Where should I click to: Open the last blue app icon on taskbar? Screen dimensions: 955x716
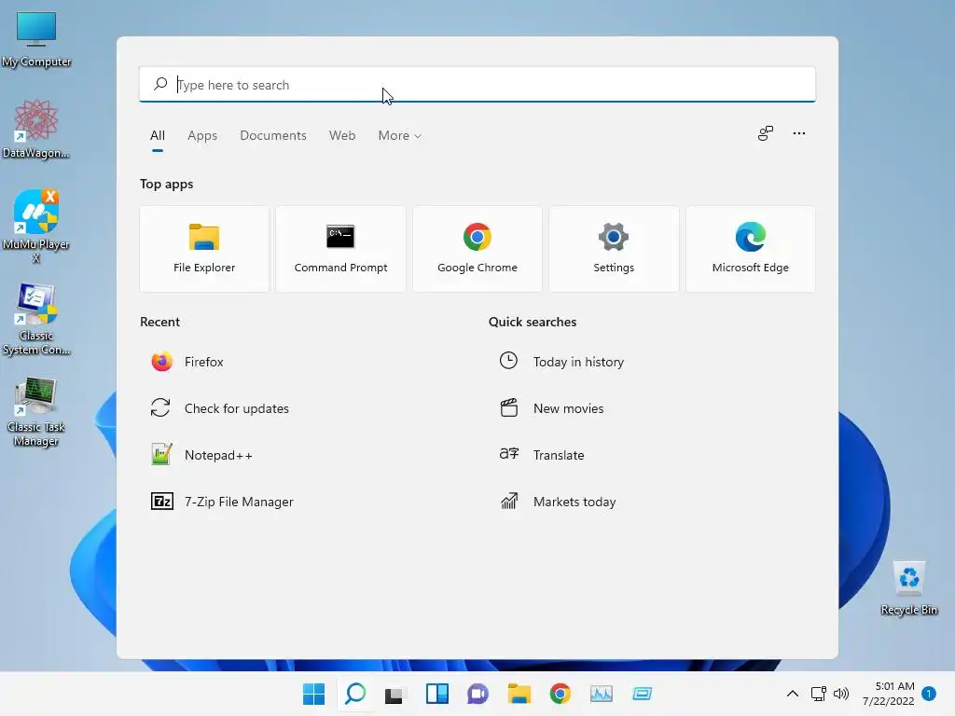click(x=642, y=694)
